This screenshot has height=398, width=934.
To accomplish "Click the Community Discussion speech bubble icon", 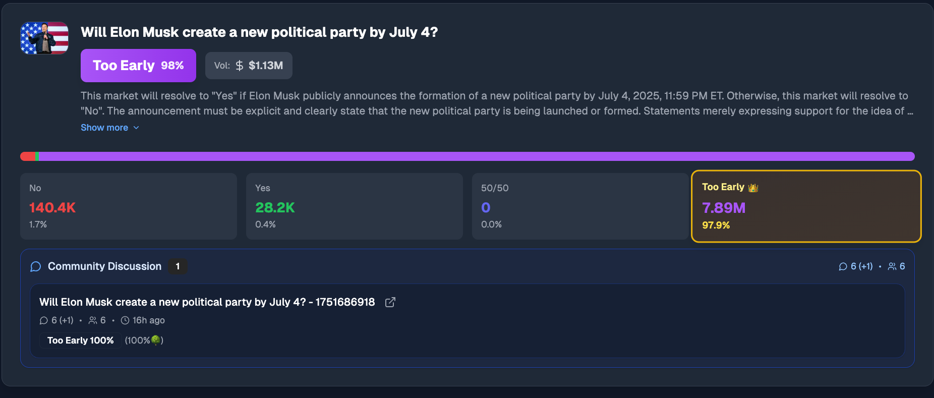I will pos(36,266).
